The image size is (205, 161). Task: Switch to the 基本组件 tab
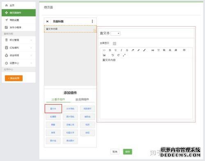(x=58, y=100)
